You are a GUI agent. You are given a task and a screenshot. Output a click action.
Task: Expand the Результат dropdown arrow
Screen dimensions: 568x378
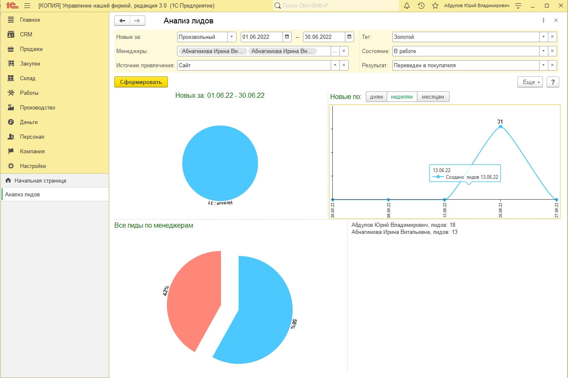click(543, 65)
